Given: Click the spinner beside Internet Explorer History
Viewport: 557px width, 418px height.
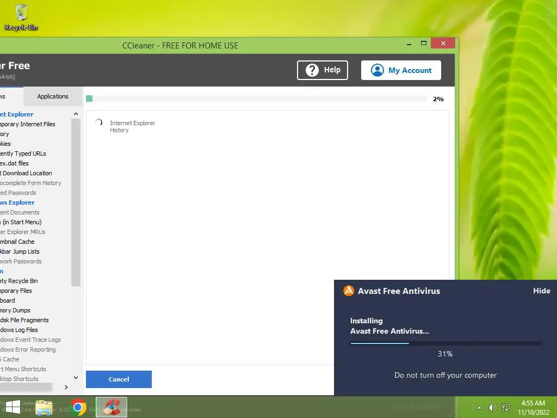Looking at the screenshot, I should (99, 122).
